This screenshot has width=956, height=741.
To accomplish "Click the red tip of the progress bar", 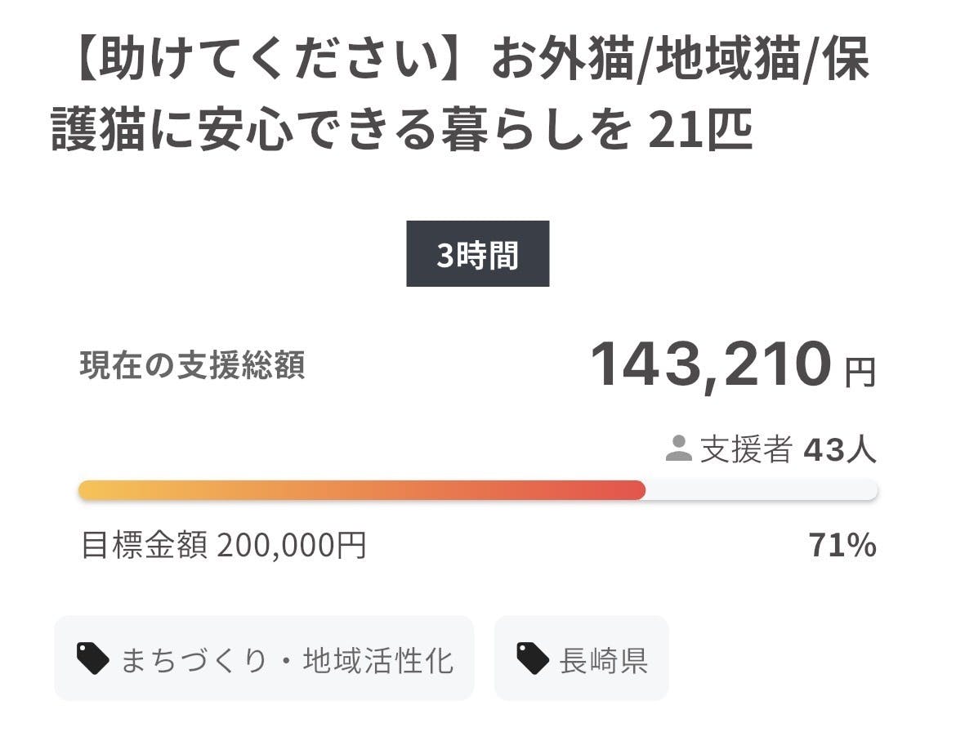I will pos(633,490).
